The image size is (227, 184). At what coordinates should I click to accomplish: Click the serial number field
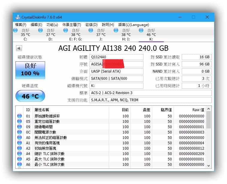coord(116,64)
